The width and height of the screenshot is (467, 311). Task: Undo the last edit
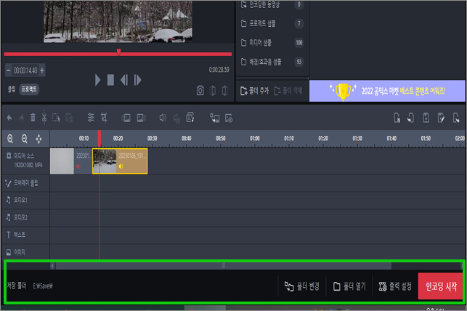coord(9,118)
